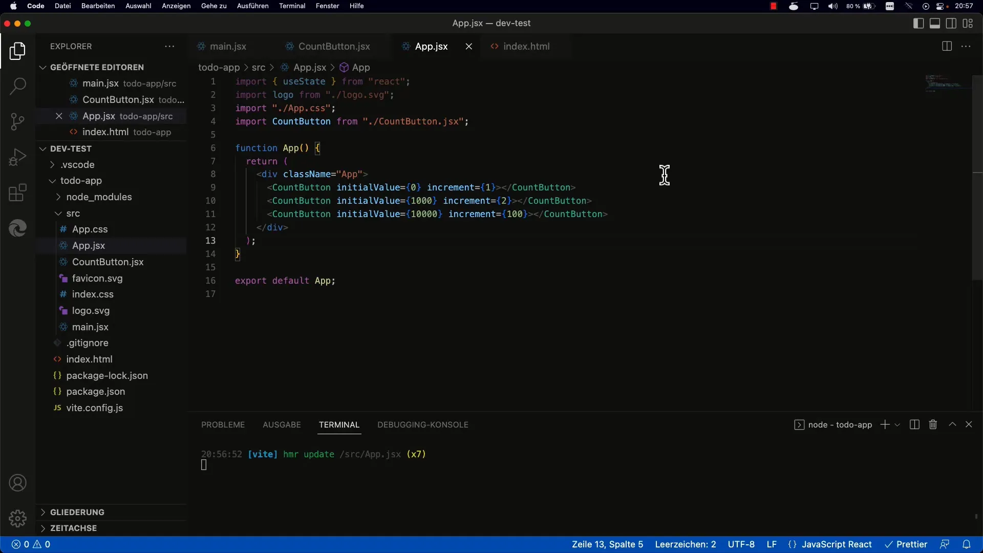Click src in the breadcrumb path

tap(259, 68)
